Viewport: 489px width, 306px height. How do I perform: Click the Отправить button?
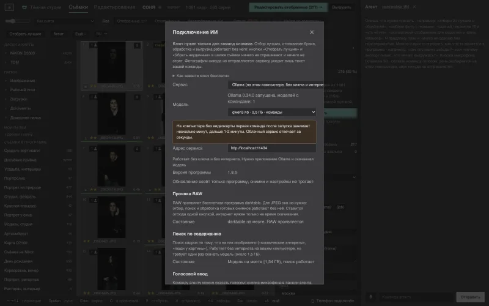[470, 297]
